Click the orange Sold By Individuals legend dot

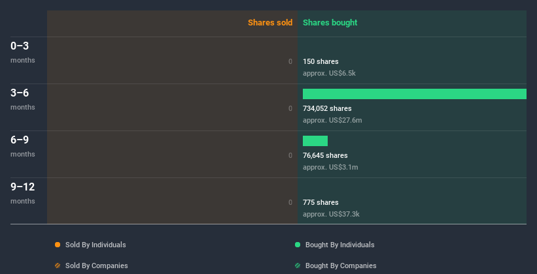tap(58, 245)
